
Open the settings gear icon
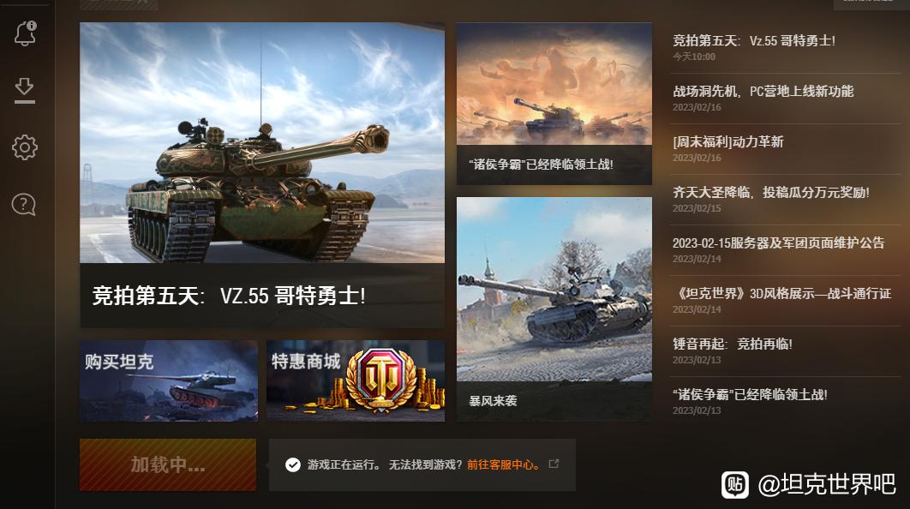tap(25, 147)
